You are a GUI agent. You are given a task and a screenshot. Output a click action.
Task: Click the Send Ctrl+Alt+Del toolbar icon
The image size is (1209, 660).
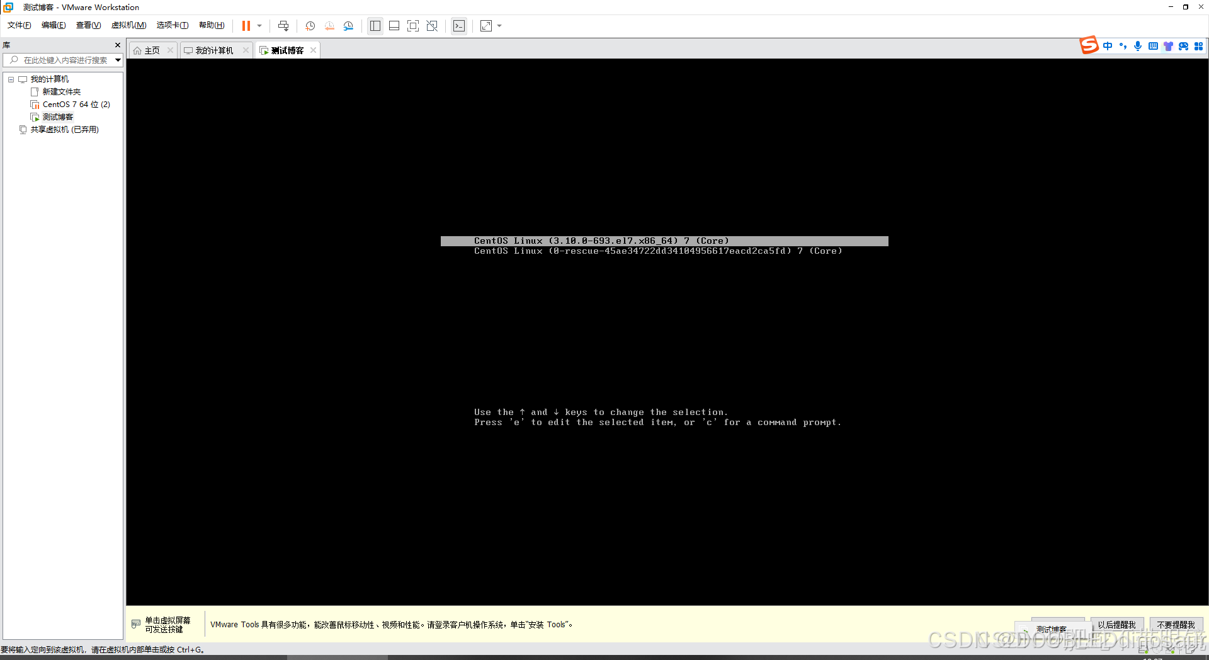point(283,26)
